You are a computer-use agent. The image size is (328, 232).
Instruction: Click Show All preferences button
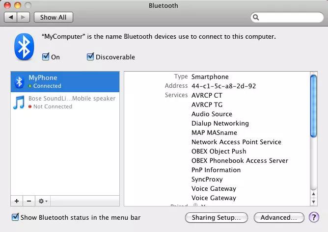(54, 17)
